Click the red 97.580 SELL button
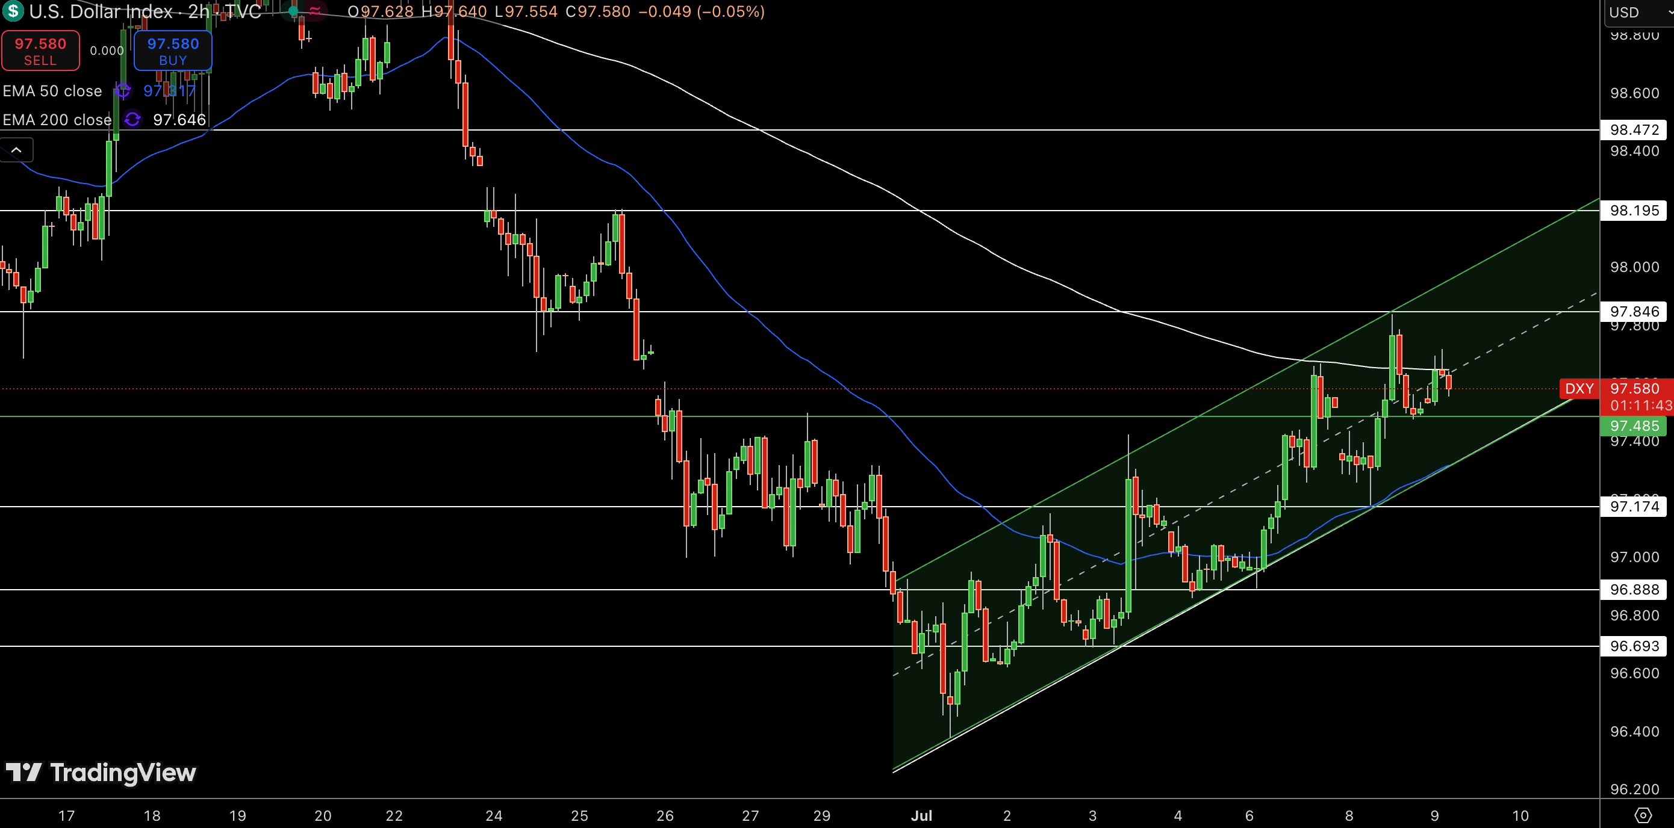 click(40, 51)
